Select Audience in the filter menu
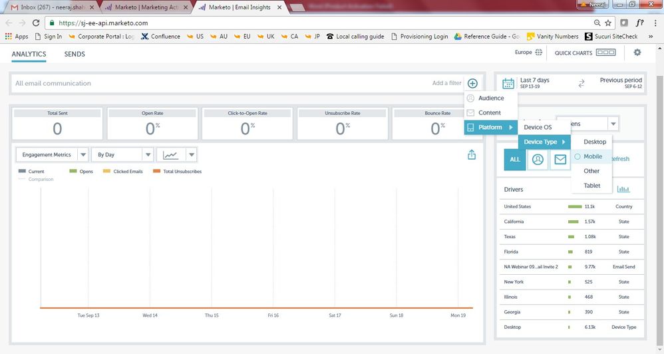The height and width of the screenshot is (354, 664). 491,98
